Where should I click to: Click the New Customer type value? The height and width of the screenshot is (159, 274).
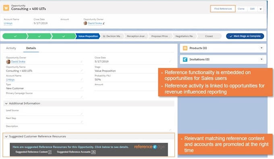15,88
